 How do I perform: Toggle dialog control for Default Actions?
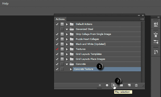[x=62, y=24]
